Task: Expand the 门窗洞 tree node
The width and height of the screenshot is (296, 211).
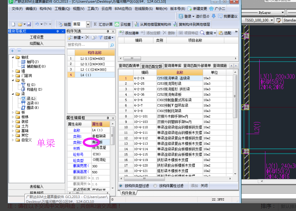Action: (x=13, y=76)
